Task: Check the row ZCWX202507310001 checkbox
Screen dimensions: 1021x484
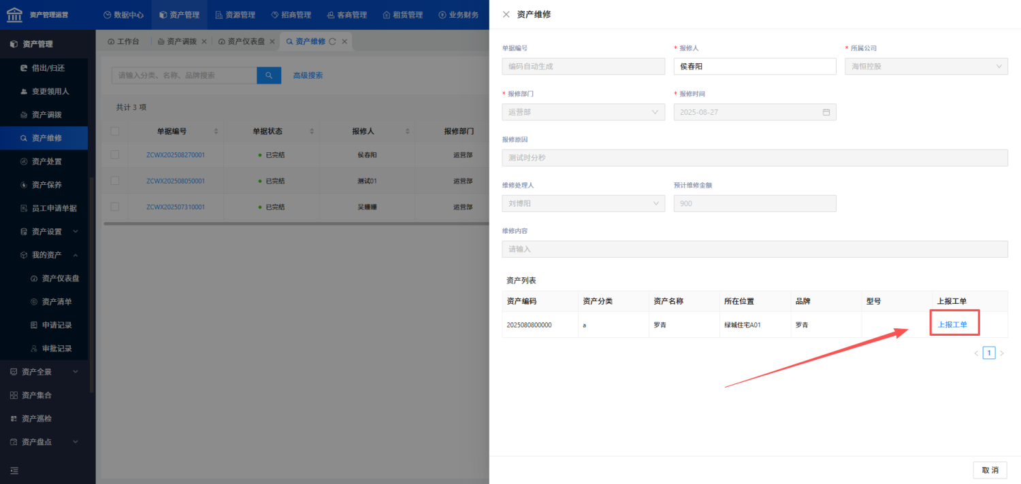Action: tap(115, 207)
